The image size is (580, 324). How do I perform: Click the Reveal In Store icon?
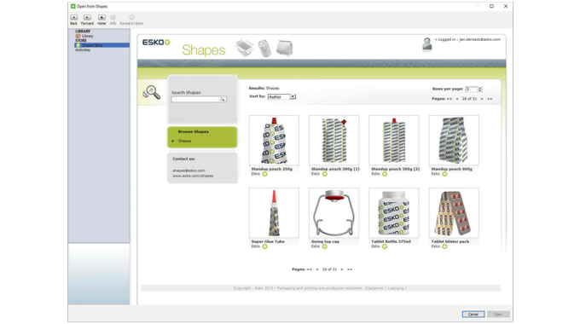pyautogui.click(x=131, y=17)
